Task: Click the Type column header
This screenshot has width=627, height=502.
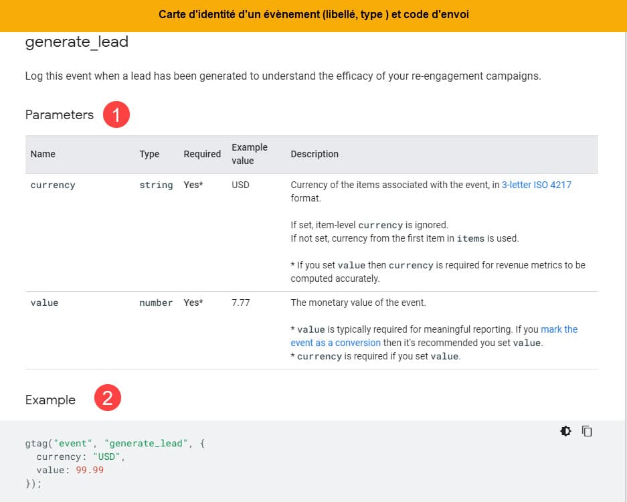Action: tap(149, 154)
